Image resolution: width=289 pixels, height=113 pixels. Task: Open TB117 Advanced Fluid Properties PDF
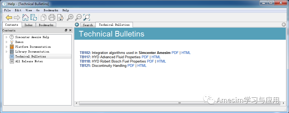(x=145, y=57)
